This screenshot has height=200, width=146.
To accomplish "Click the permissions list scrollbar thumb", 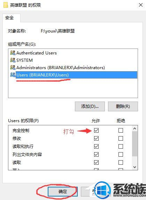I will point(135,144).
